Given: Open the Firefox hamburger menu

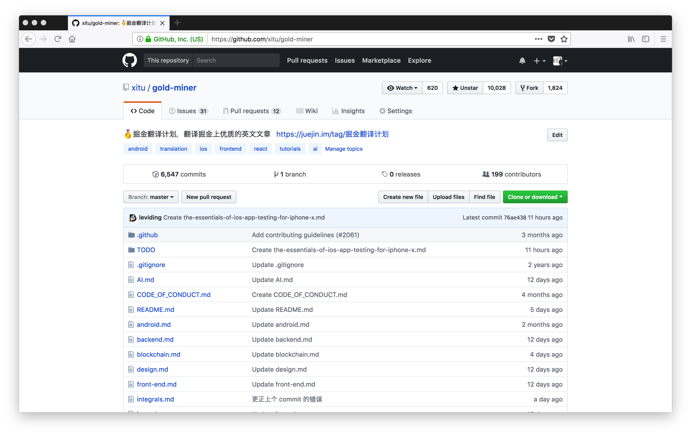Looking at the screenshot, I should point(663,39).
